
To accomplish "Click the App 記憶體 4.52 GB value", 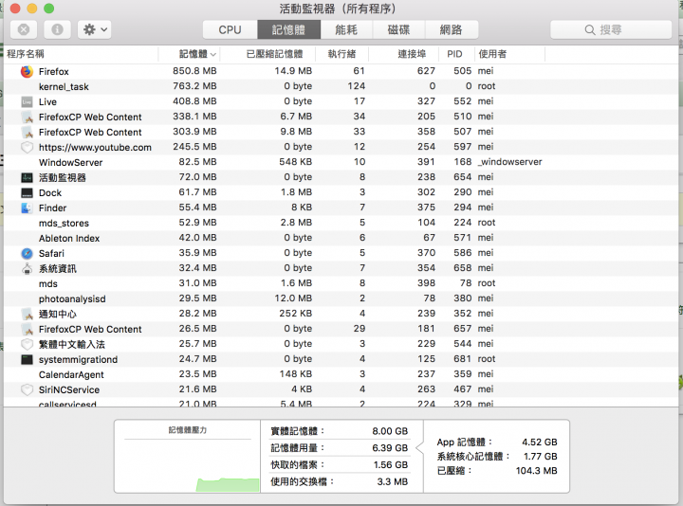I will click(539, 443).
